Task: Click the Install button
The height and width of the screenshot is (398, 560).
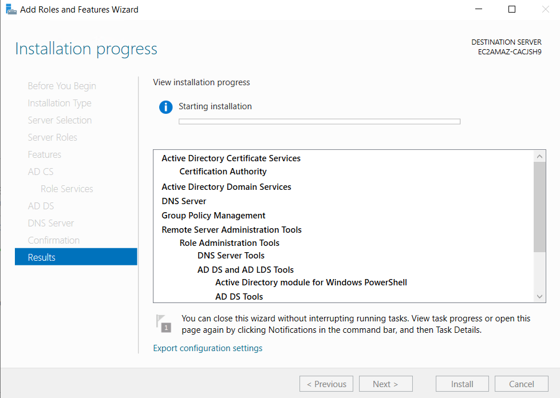Action: tap(462, 384)
